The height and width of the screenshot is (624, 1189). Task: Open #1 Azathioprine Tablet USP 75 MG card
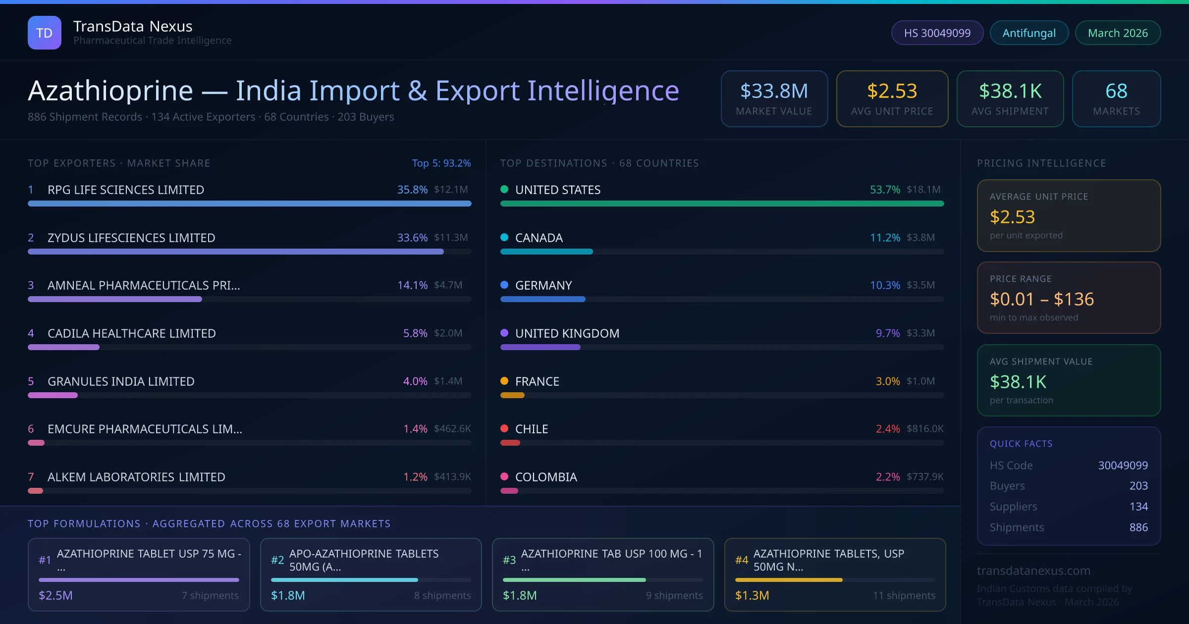point(139,574)
